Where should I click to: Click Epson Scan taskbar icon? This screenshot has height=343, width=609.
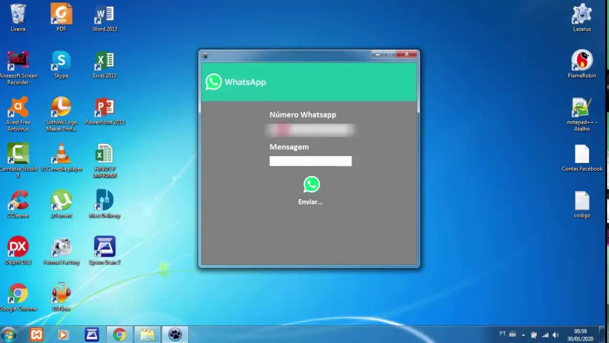click(x=92, y=335)
